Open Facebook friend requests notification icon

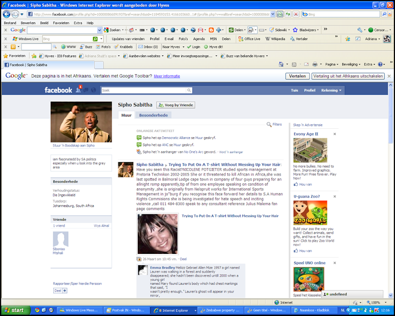point(79,90)
